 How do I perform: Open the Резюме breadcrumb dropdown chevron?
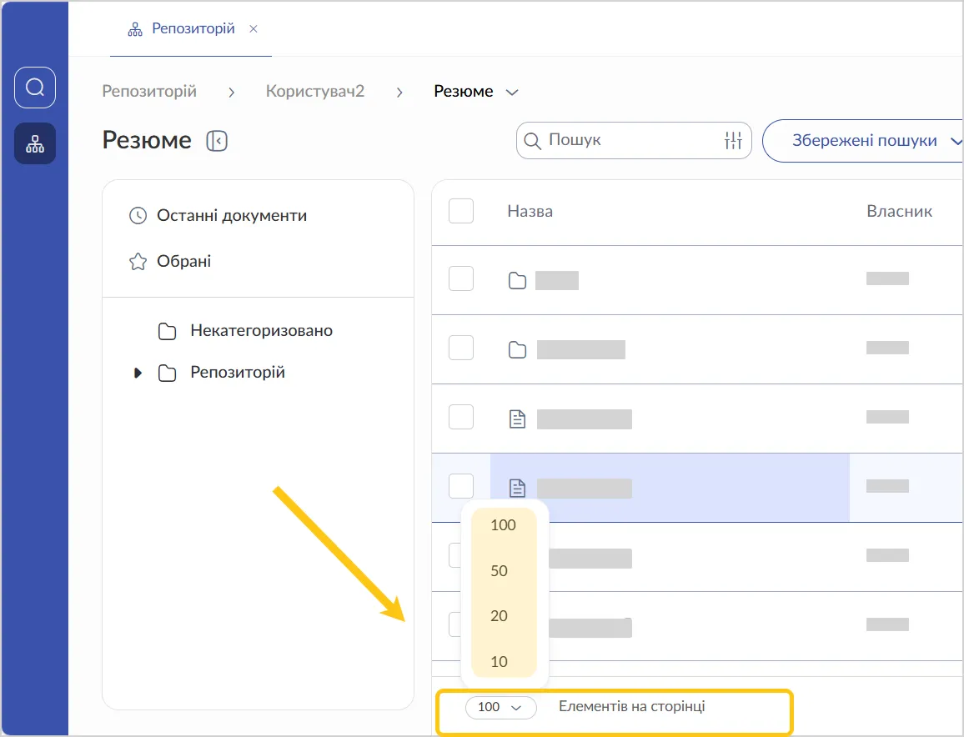pos(513,92)
